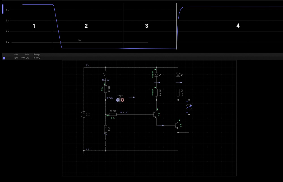The height and width of the screenshot is (182, 283).
Task: Select the right transistor
Action: [177, 125]
